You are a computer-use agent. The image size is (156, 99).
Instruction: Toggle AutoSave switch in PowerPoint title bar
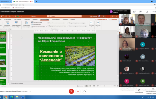pos(2,16)
